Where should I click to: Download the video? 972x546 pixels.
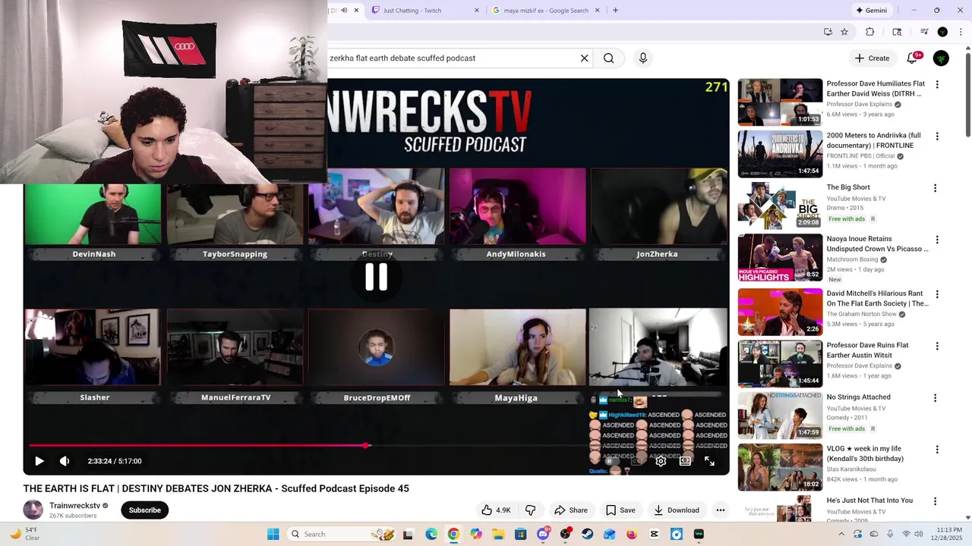pos(677,510)
